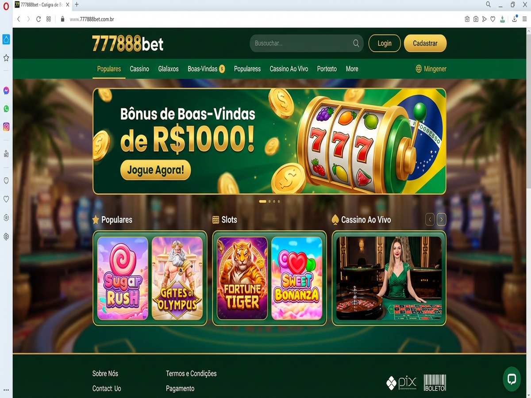The image size is (531, 398).
Task: Click the Login button
Action: (385, 43)
